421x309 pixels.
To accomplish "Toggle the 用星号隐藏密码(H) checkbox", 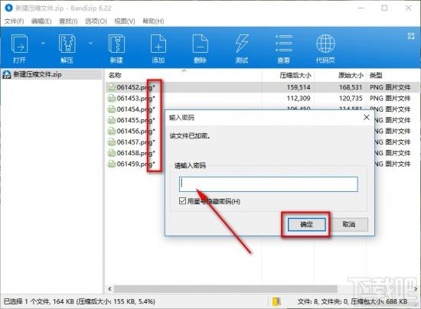I will click(182, 201).
